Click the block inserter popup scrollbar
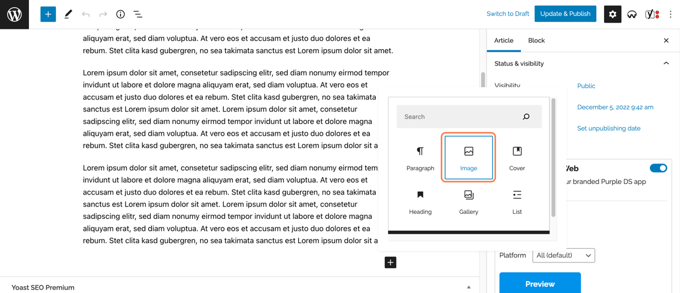The width and height of the screenshot is (680, 293). point(553,158)
